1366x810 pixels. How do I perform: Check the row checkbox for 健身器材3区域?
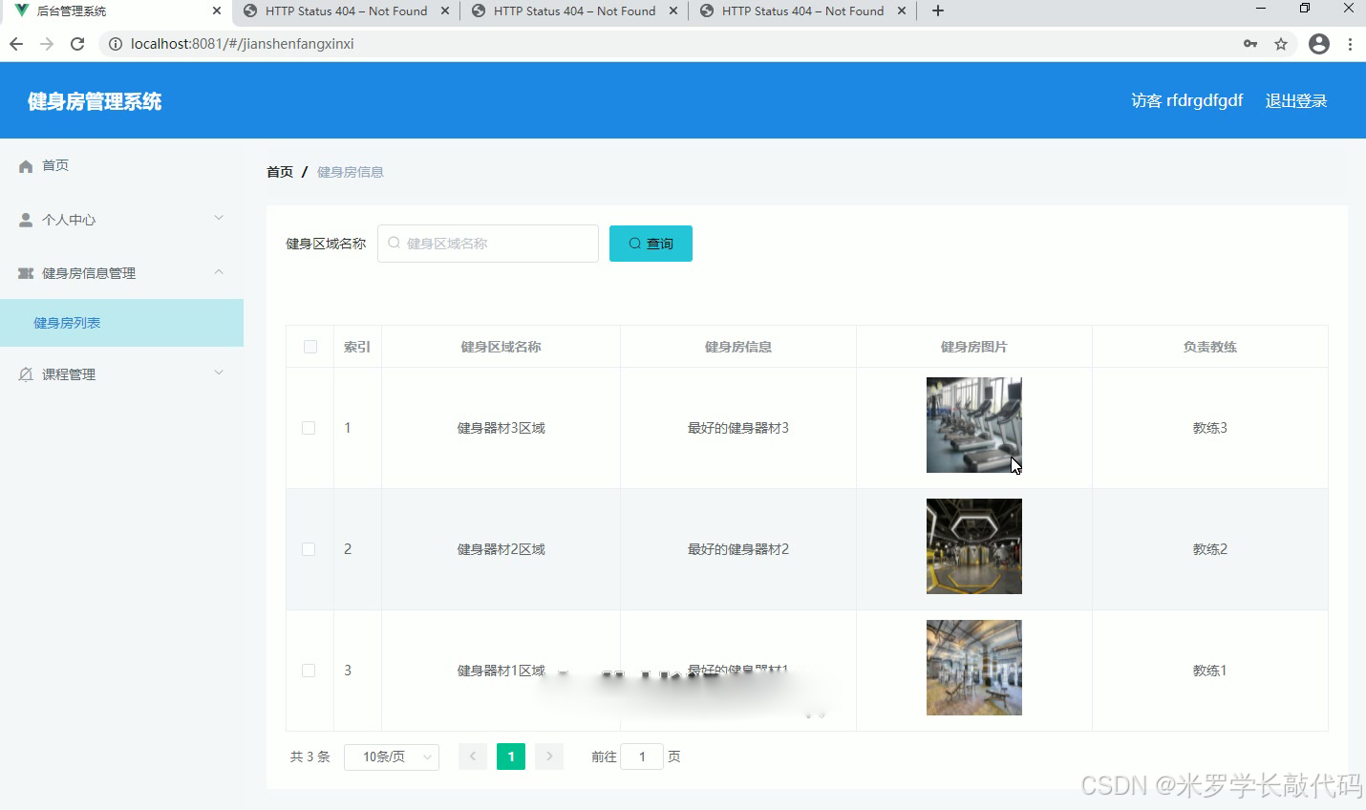click(309, 427)
